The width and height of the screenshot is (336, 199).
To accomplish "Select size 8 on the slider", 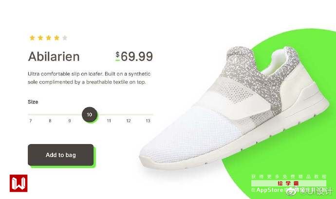I will point(50,121).
